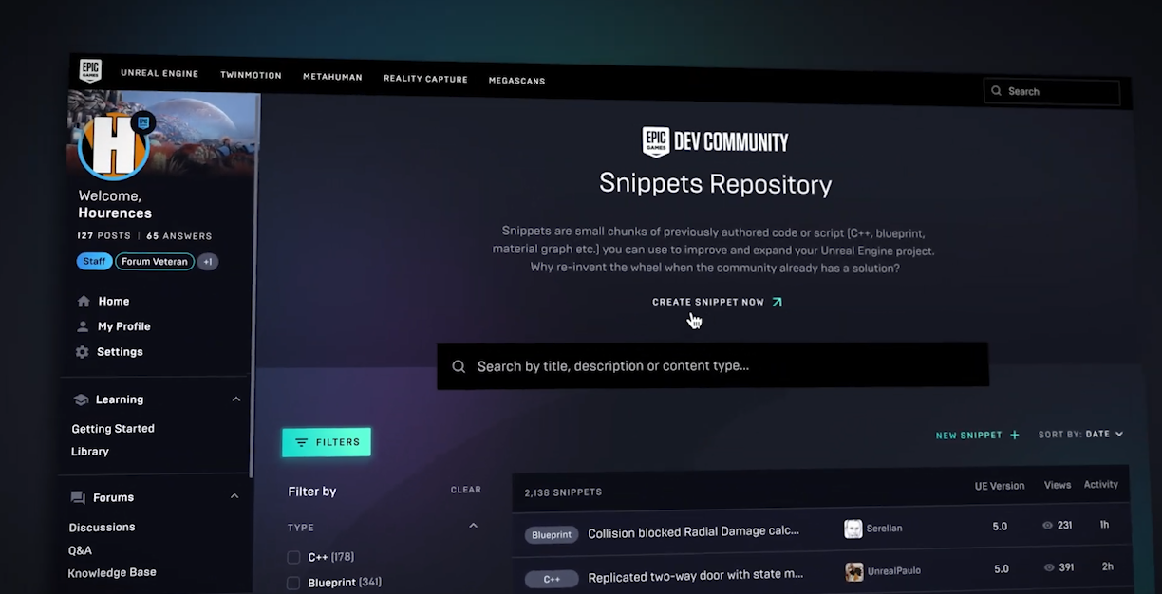
Task: Open the Sort By Date dropdown
Action: click(x=1081, y=434)
